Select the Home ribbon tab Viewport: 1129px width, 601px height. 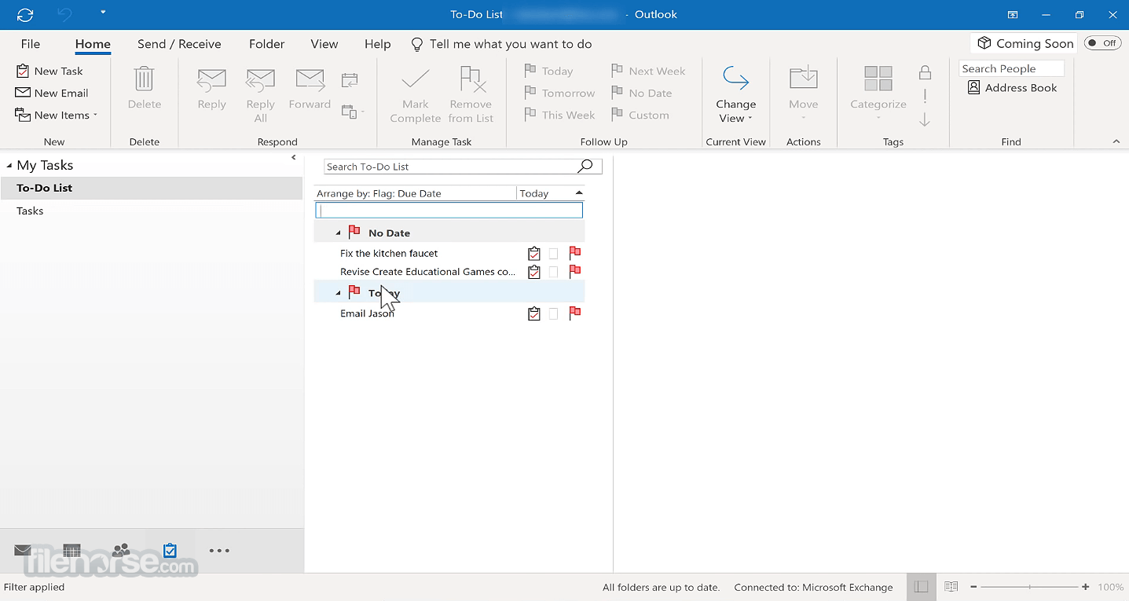pyautogui.click(x=93, y=44)
